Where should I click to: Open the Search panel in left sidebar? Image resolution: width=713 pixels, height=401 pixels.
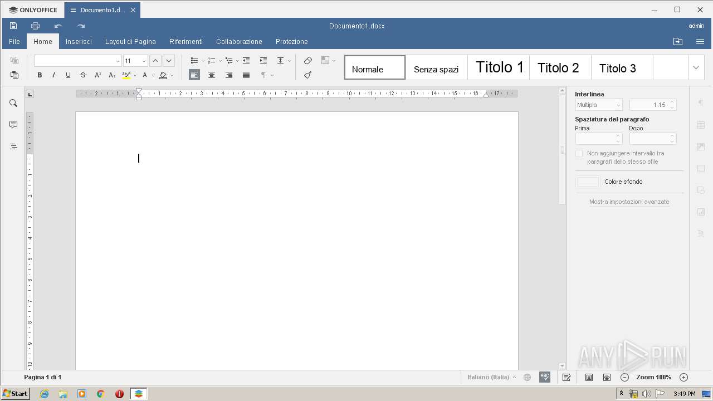(13, 103)
